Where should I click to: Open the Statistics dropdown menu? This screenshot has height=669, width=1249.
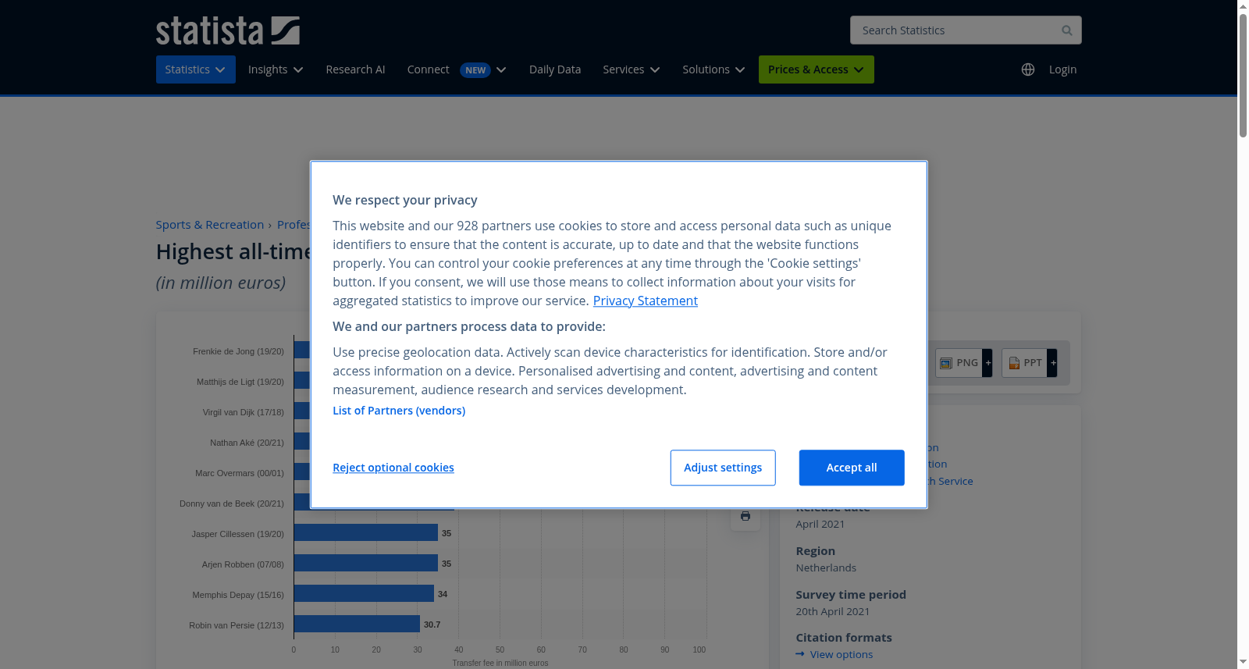click(x=195, y=69)
